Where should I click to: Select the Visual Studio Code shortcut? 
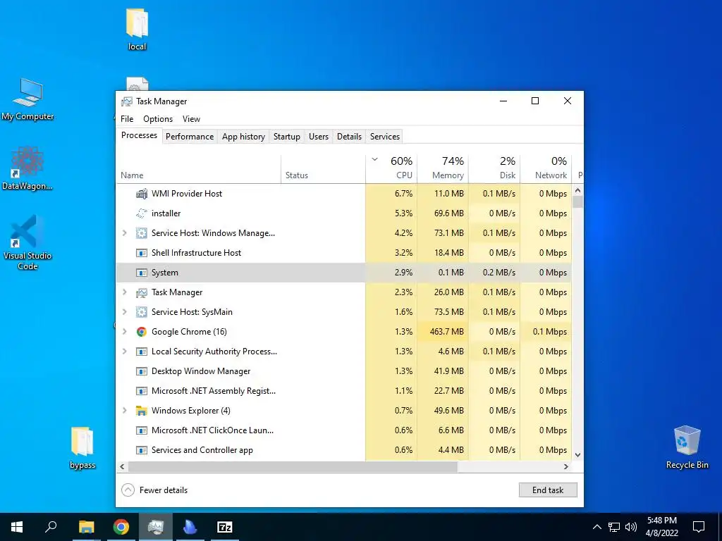27,243
